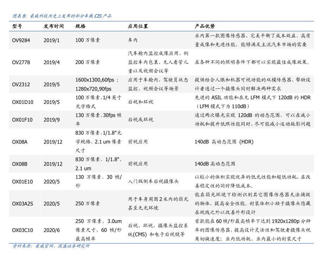Click the table title 图表 8 caption
Screen dimensions: 322x257
[62, 16]
